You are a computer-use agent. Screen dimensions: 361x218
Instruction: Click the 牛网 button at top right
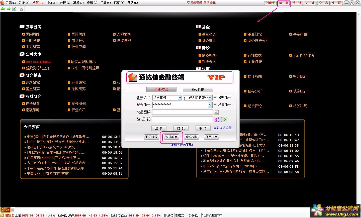click(337, 3)
